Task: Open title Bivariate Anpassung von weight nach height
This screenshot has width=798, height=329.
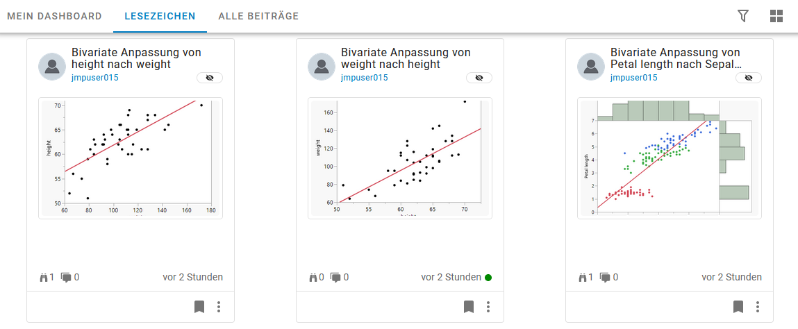Action: pyautogui.click(x=406, y=58)
